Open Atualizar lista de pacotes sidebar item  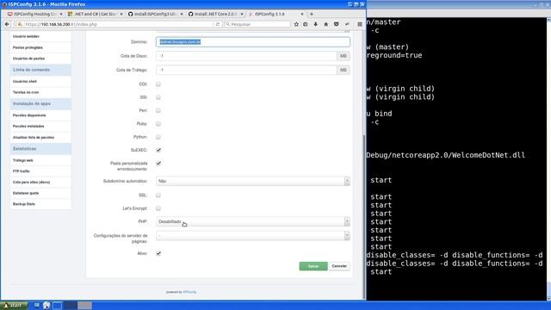pos(40,138)
